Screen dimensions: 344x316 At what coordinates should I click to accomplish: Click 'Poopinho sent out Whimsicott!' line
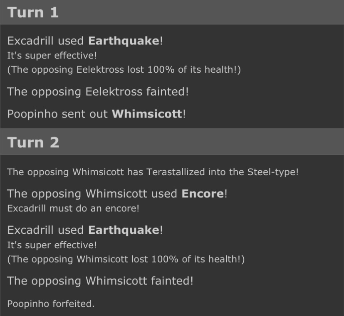97,114
